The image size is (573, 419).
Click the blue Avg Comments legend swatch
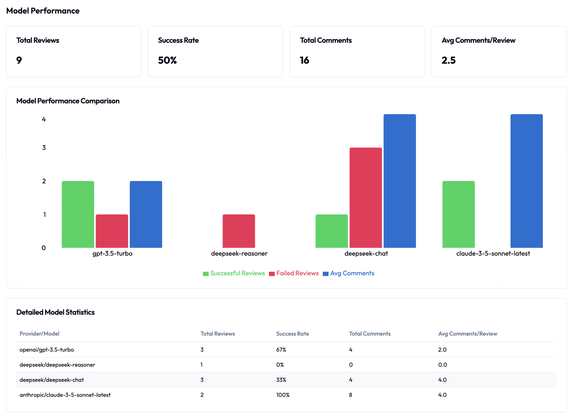point(326,274)
